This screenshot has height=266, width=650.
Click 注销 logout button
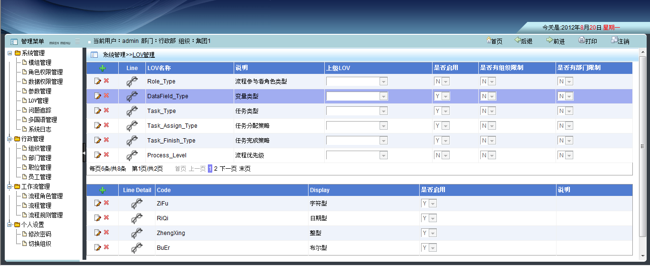[620, 41]
